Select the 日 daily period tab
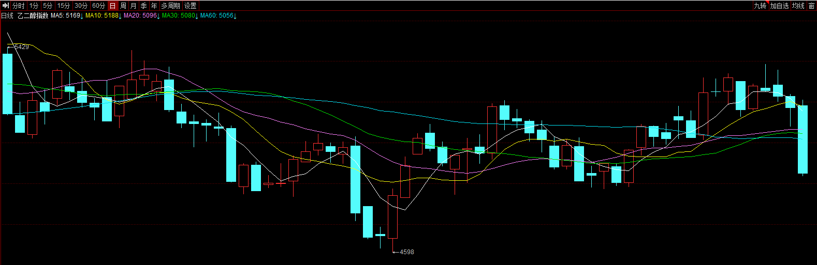Image resolution: width=817 pixels, height=265 pixels. [113, 6]
